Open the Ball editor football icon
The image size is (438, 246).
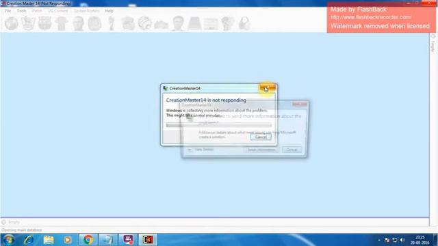coord(144,23)
